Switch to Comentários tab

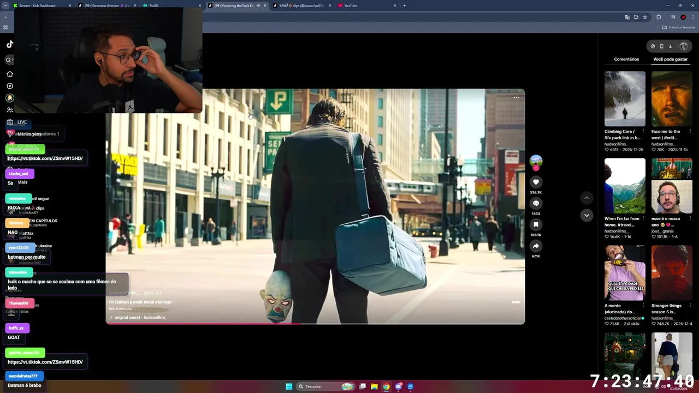(626, 59)
